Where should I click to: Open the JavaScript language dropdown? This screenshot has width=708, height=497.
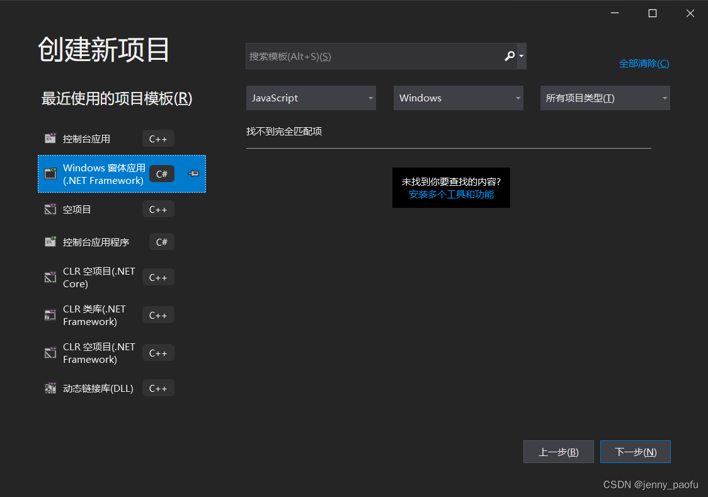[x=311, y=98]
